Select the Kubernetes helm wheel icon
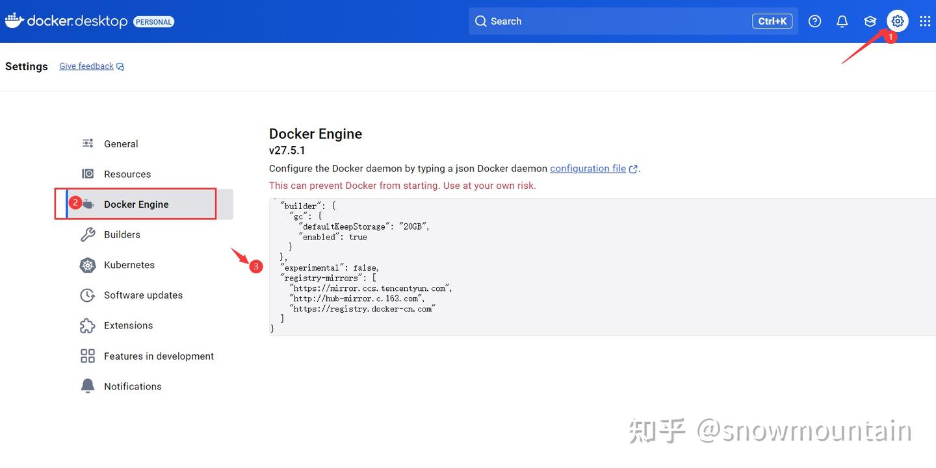This screenshot has width=936, height=468. click(x=88, y=265)
